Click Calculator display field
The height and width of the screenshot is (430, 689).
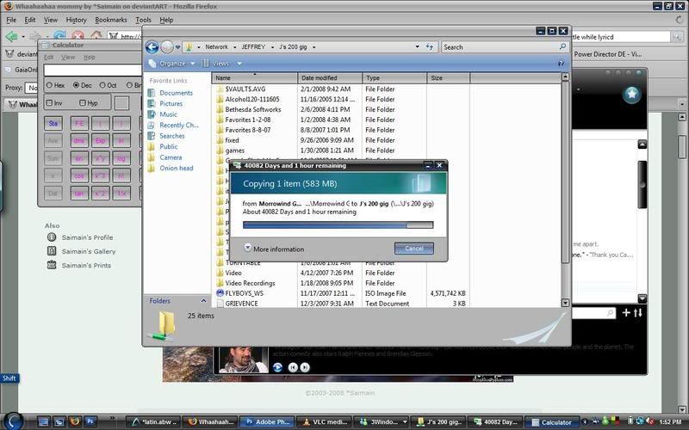[x=92, y=71]
